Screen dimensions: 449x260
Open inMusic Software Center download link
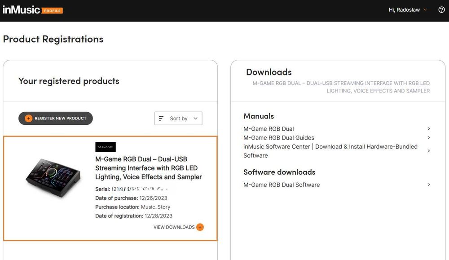tap(330, 151)
